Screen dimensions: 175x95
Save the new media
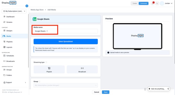pos(106,92)
